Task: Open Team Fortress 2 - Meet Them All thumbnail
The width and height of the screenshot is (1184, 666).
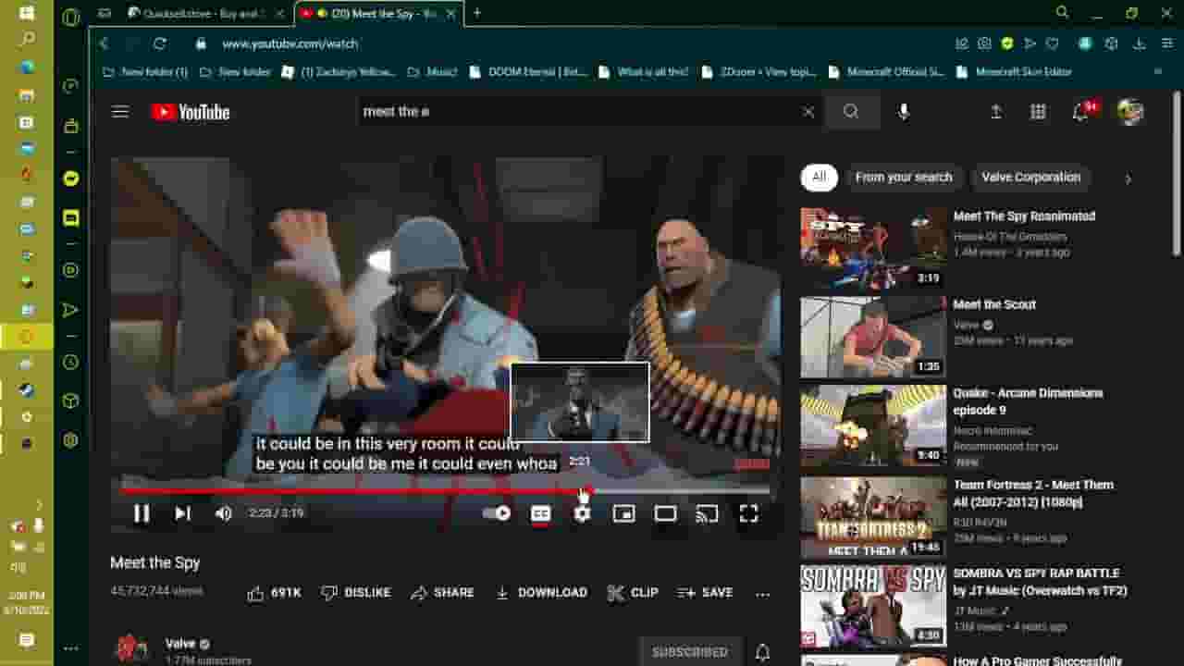Action: 873,517
